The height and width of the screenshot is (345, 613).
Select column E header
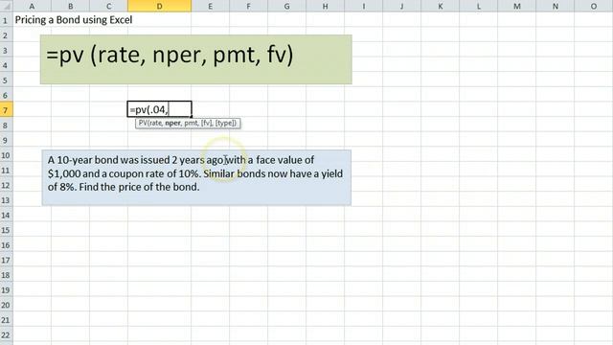[211, 6]
